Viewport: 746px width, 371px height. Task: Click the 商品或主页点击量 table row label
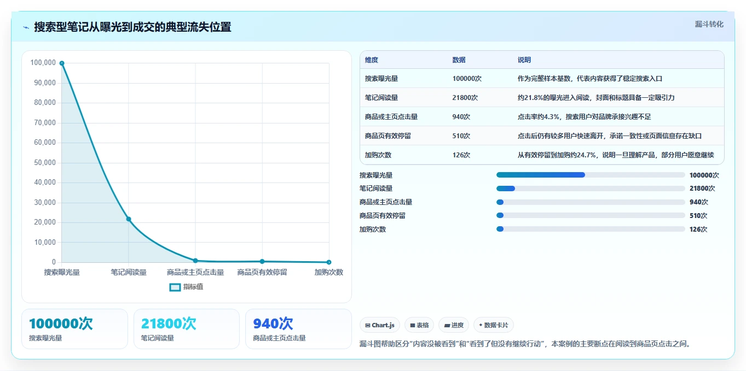[391, 117]
